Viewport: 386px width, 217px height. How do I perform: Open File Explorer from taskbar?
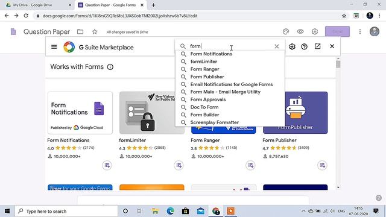[x=155, y=211]
